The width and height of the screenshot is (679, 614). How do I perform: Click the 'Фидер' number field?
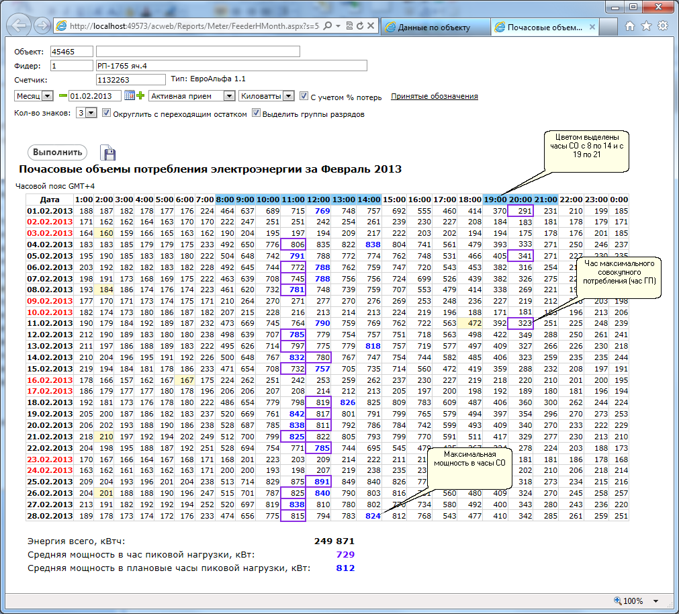71,66
